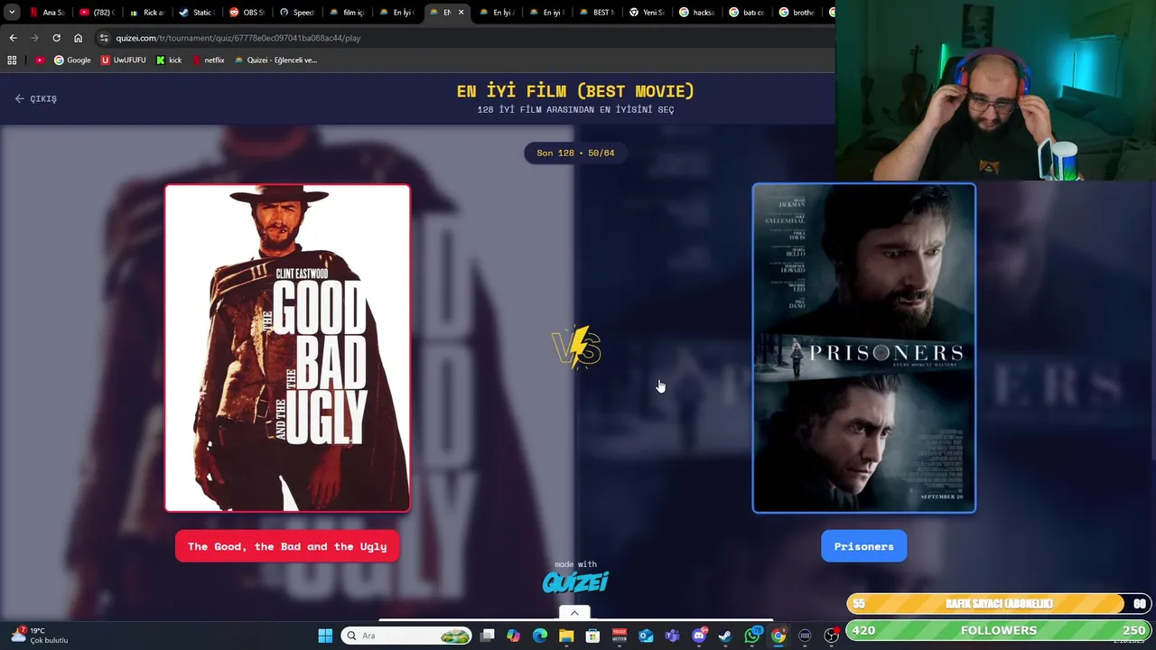Open the Windows Start menu
1156x650 pixels.
pos(325,636)
